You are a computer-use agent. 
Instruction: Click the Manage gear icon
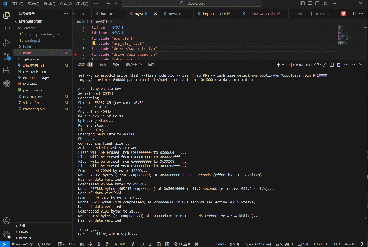click(6, 234)
